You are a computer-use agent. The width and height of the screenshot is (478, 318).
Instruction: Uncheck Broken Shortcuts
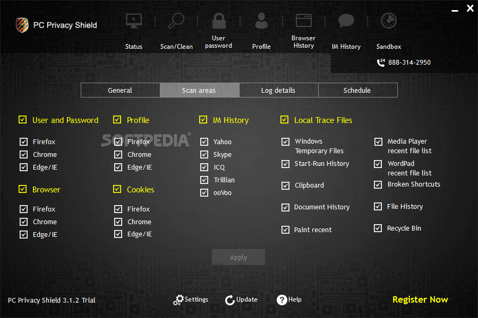pos(378,185)
